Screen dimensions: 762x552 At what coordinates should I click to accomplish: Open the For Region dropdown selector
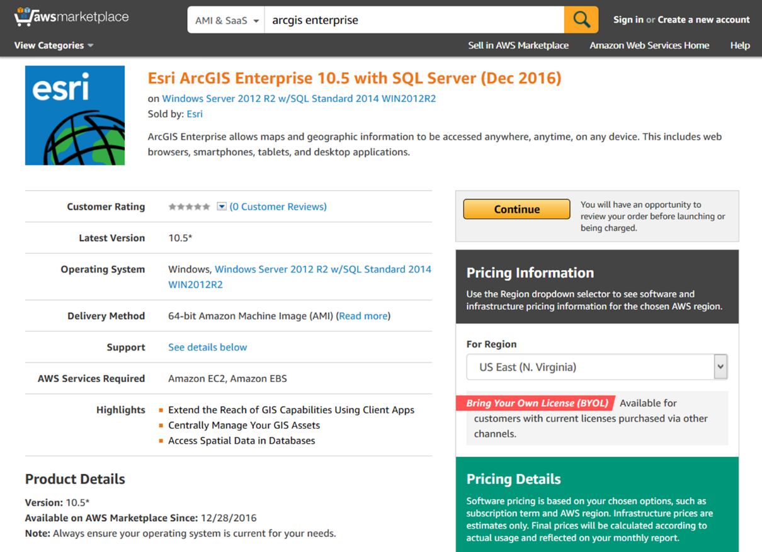coord(597,367)
